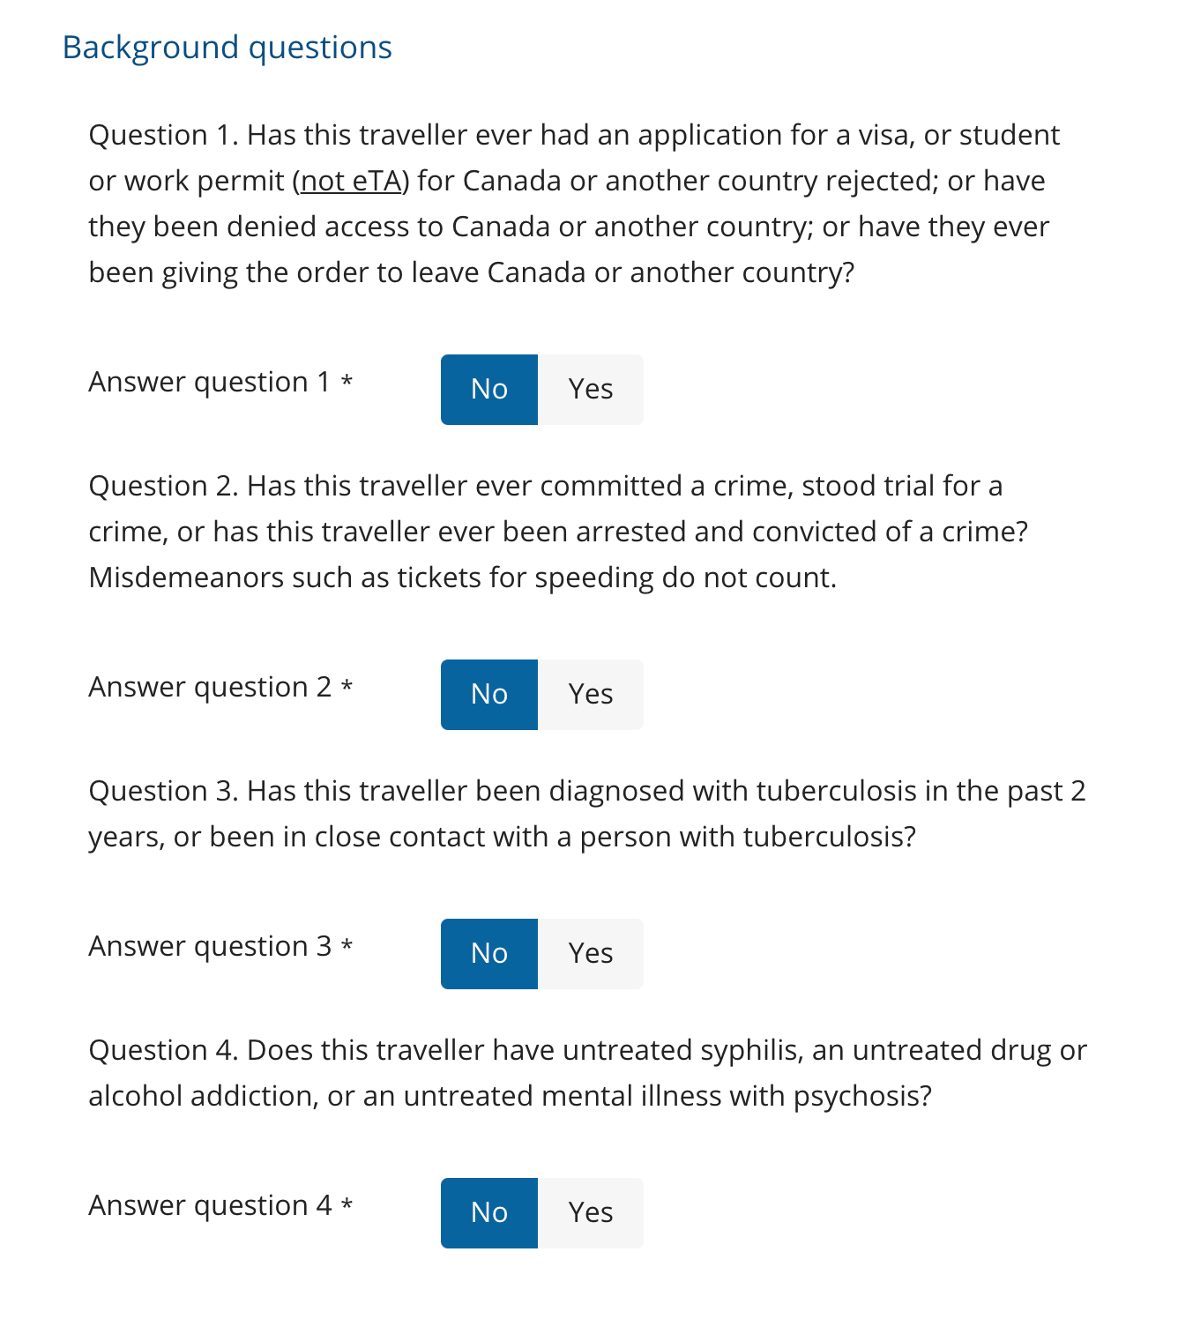Viewport: 1178px width, 1319px height.
Task: Set answer question 3 to No
Action: point(489,954)
